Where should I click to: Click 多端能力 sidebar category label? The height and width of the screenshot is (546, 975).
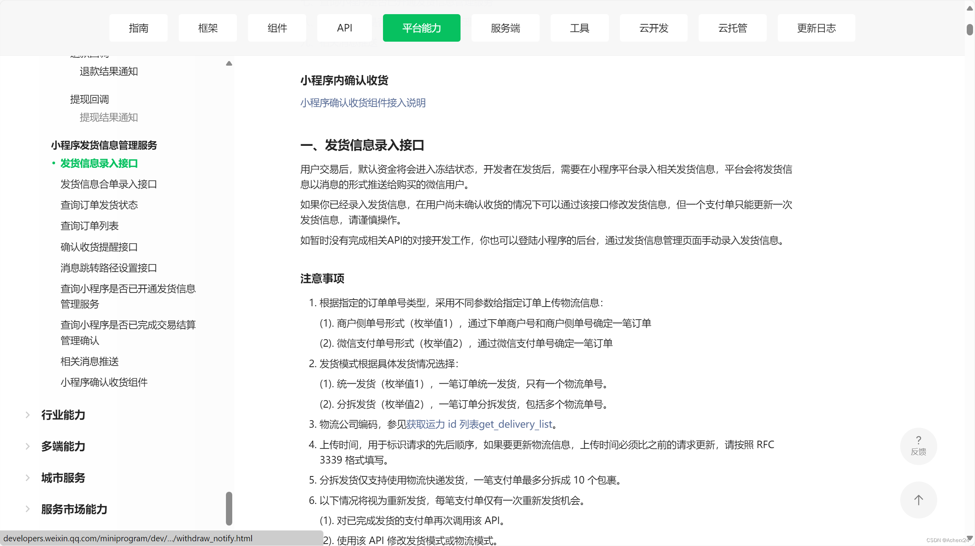(63, 446)
